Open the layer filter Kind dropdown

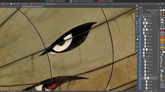coord(143,10)
